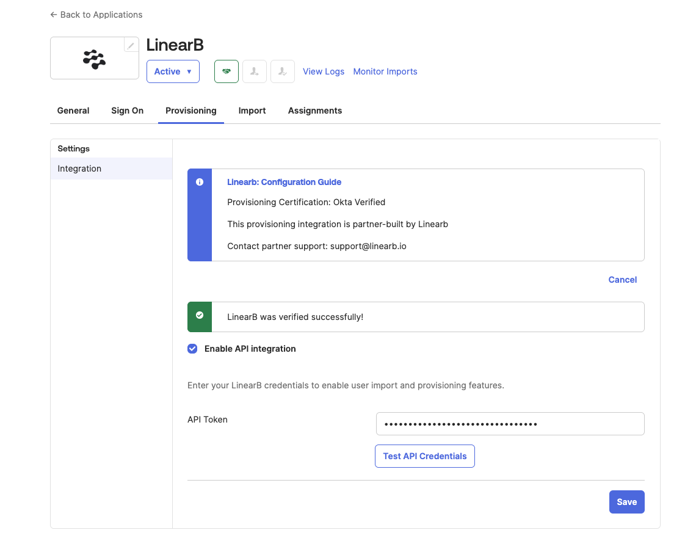Open View Logs link
This screenshot has width=696, height=541.
(x=324, y=71)
